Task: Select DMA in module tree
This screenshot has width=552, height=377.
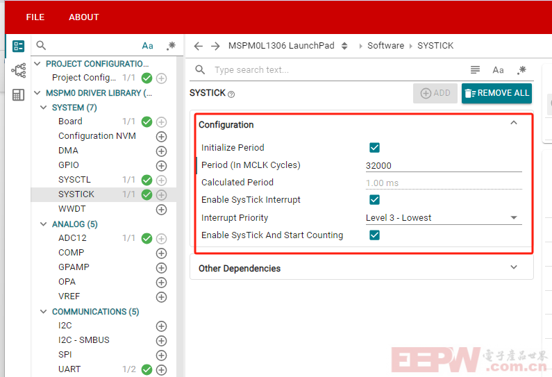Action: pyautogui.click(x=68, y=151)
